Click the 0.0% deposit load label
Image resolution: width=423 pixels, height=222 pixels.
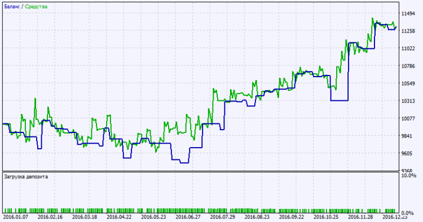[408, 213]
